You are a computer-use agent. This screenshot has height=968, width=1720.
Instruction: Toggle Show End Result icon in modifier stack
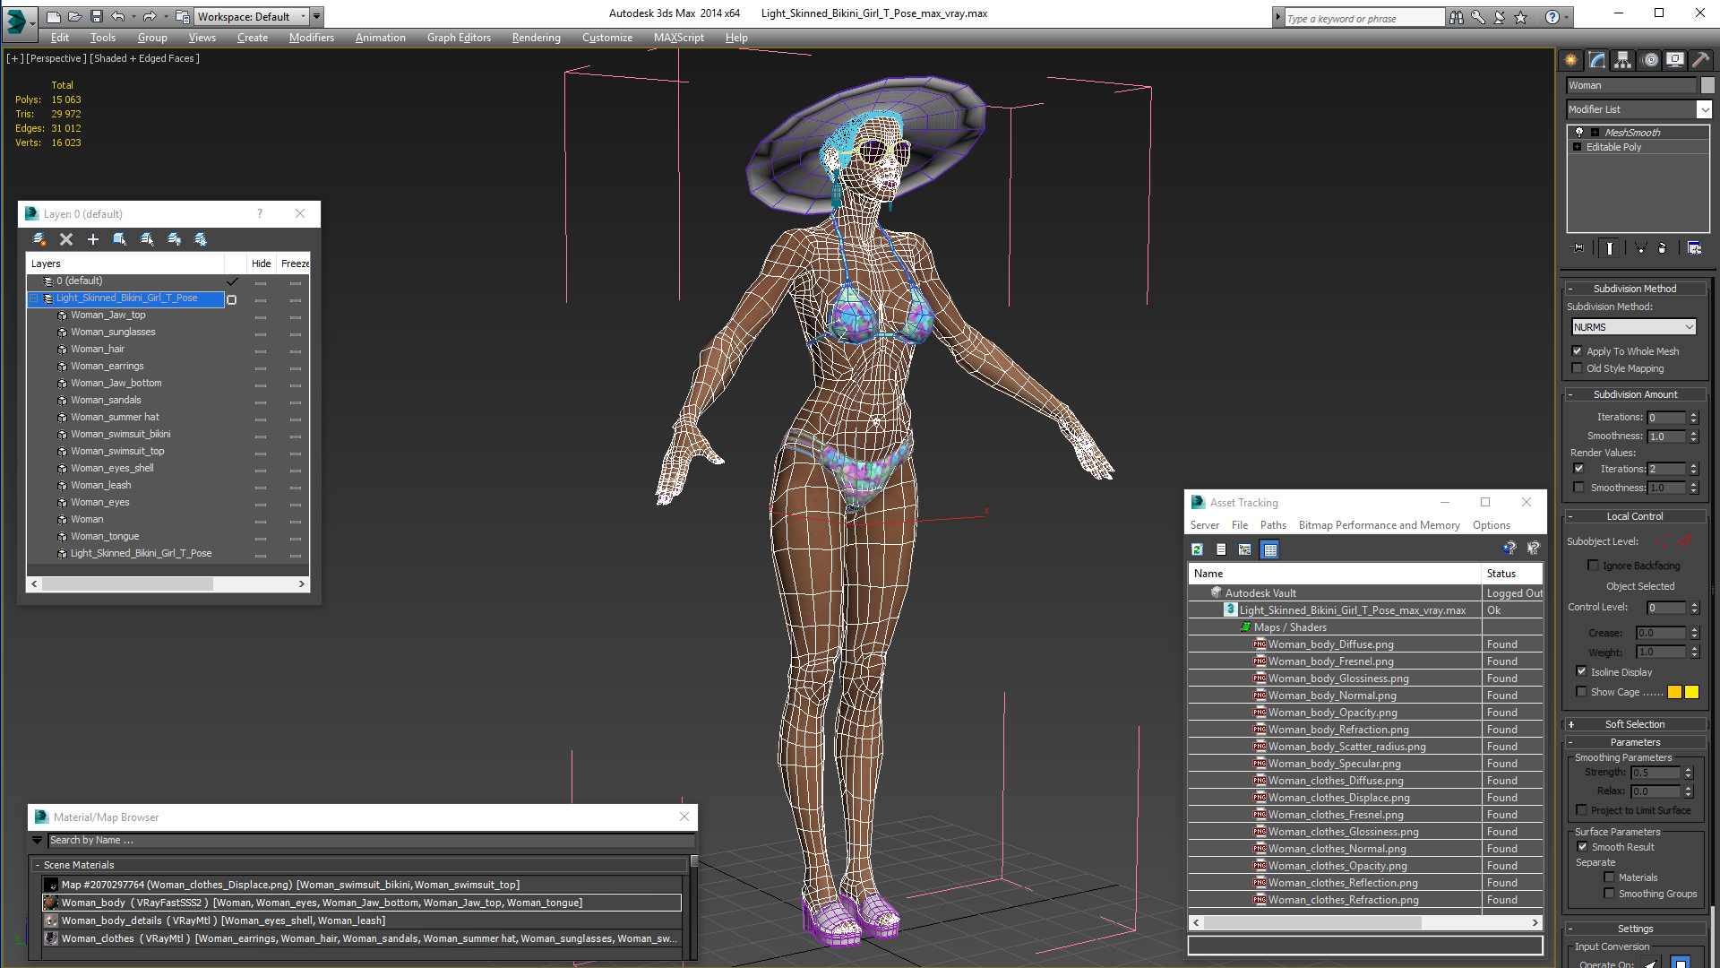[x=1610, y=248]
